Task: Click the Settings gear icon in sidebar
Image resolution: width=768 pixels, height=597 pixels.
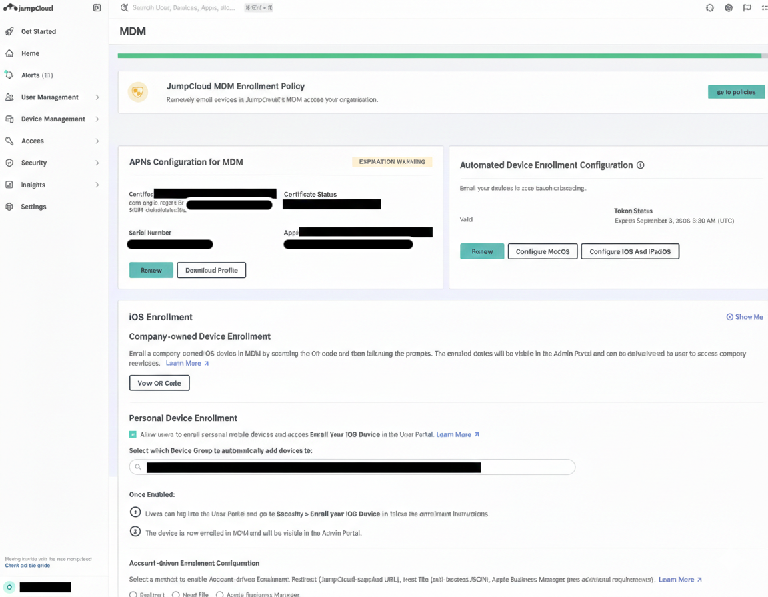Action: (x=9, y=207)
